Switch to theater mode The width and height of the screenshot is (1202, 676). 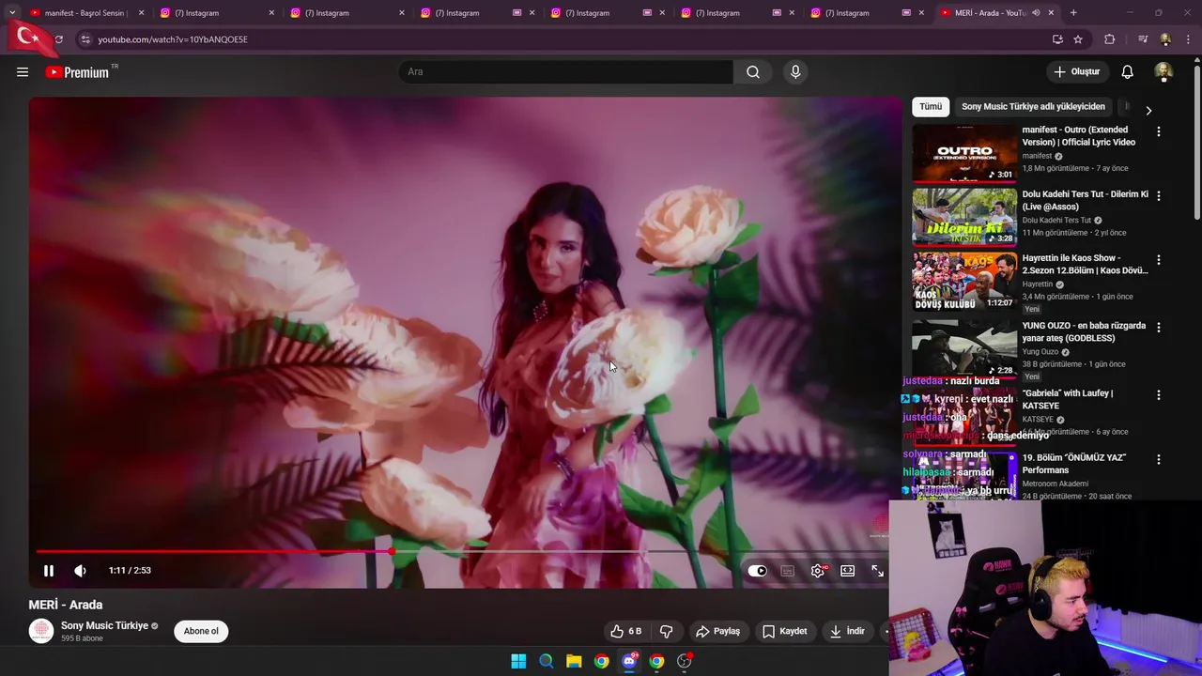pyautogui.click(x=848, y=571)
